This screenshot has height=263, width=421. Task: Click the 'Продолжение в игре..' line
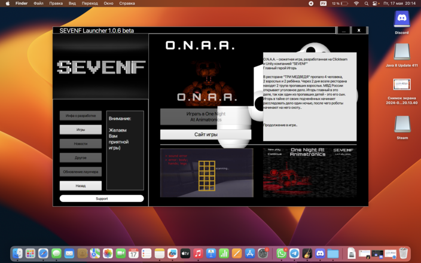click(280, 125)
